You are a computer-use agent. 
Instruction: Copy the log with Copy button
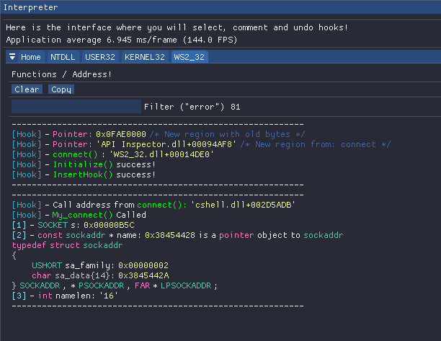tap(61, 89)
